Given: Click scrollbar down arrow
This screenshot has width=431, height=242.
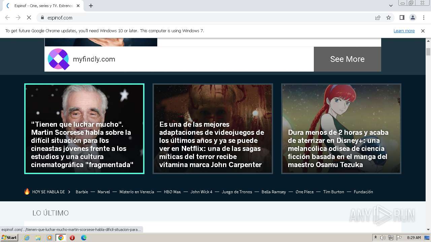Looking at the screenshot, I should pyautogui.click(x=428, y=230).
